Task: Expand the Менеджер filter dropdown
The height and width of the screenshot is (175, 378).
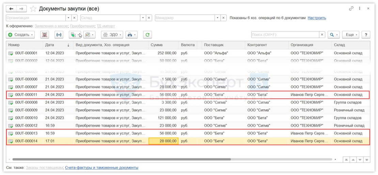Action: (x=217, y=18)
